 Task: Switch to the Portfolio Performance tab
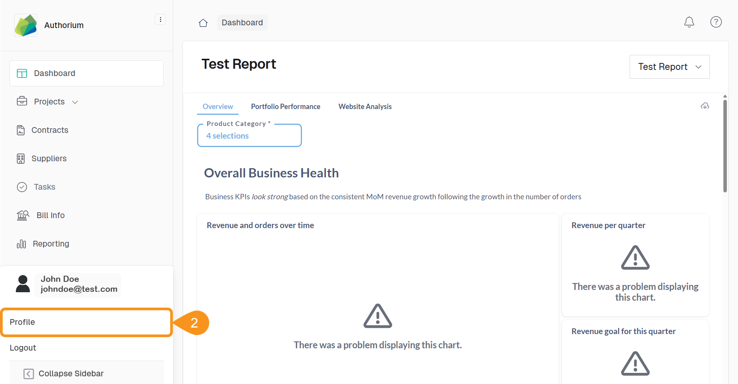pos(285,107)
